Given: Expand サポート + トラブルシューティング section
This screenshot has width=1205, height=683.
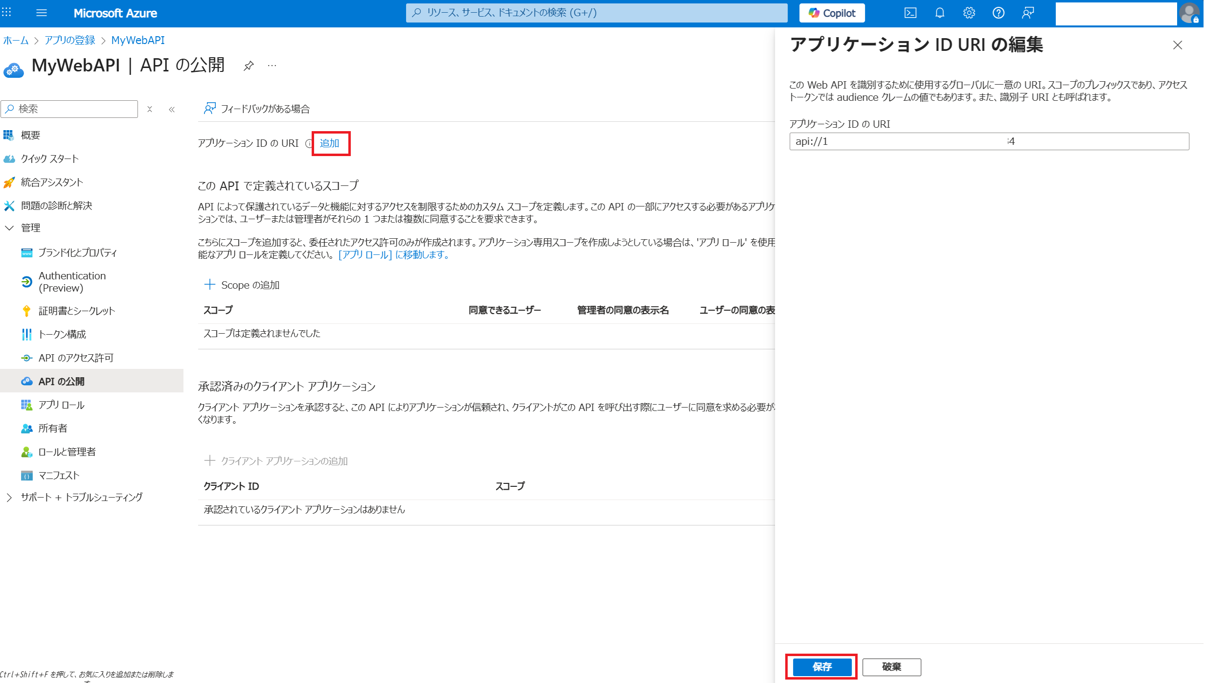Looking at the screenshot, I should pos(9,497).
